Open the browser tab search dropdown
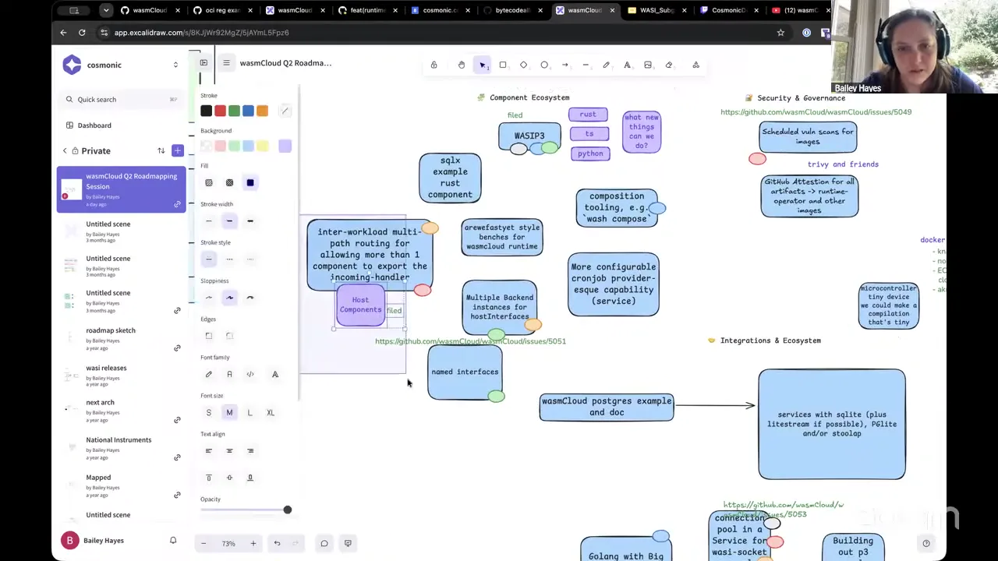Image resolution: width=998 pixels, height=561 pixels. 106,10
